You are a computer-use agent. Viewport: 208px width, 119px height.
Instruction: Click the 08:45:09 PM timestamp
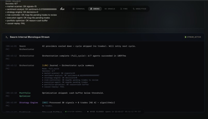[11, 104]
